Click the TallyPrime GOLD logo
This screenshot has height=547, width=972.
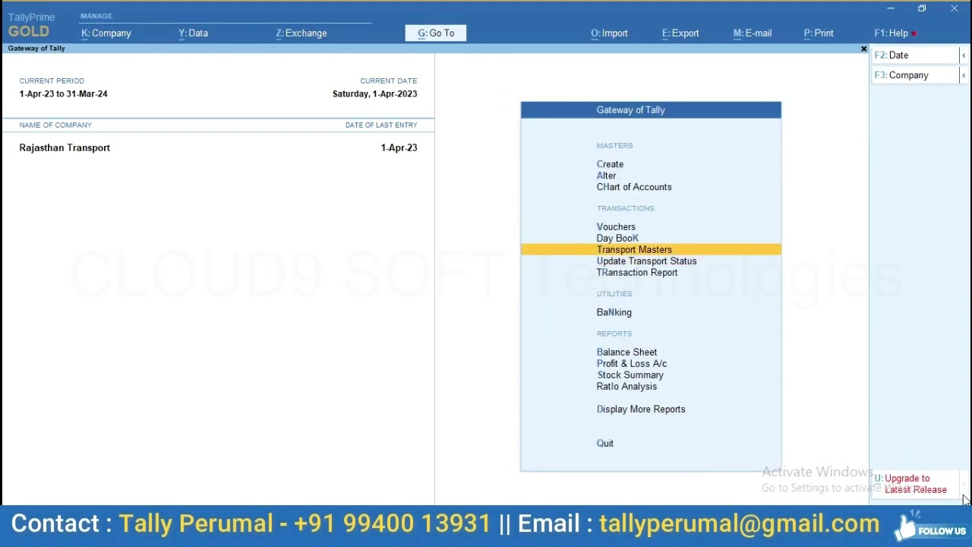[30, 25]
